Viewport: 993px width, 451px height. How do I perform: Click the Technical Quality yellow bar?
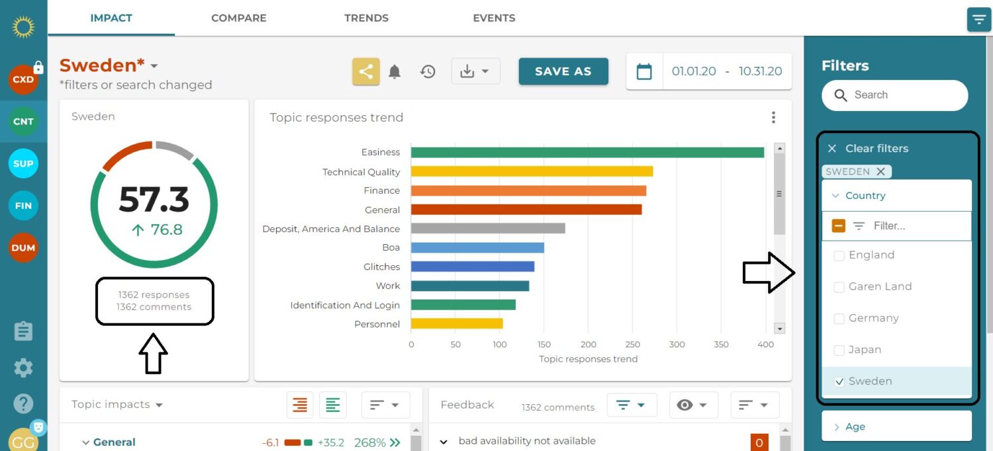[x=532, y=171]
